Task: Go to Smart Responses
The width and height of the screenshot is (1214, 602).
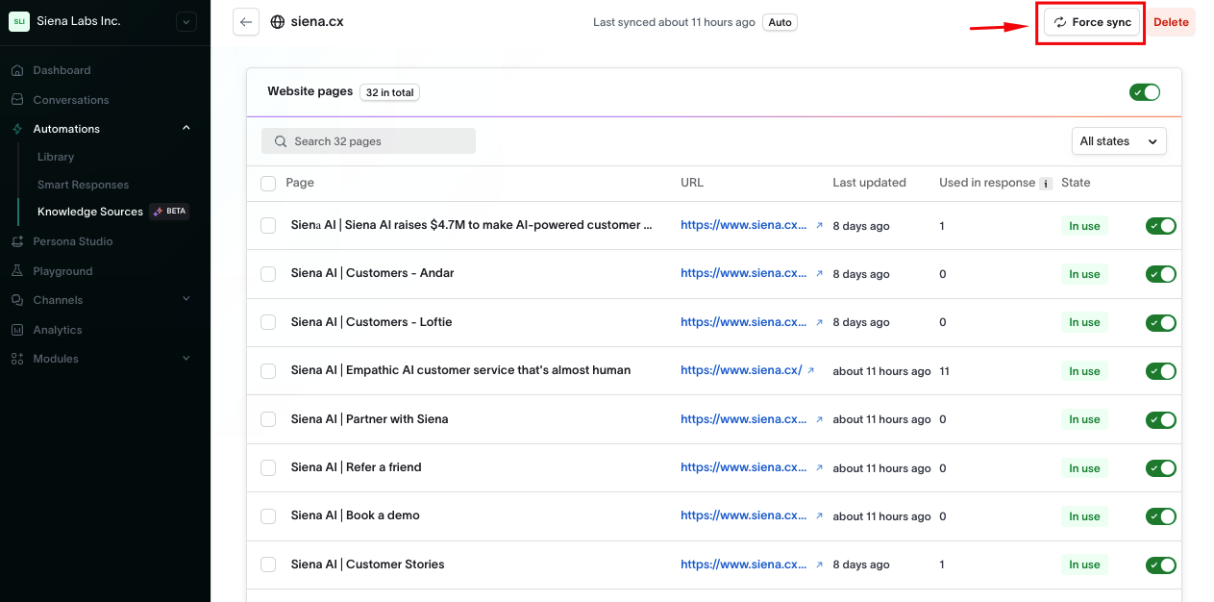Action: [x=83, y=185]
